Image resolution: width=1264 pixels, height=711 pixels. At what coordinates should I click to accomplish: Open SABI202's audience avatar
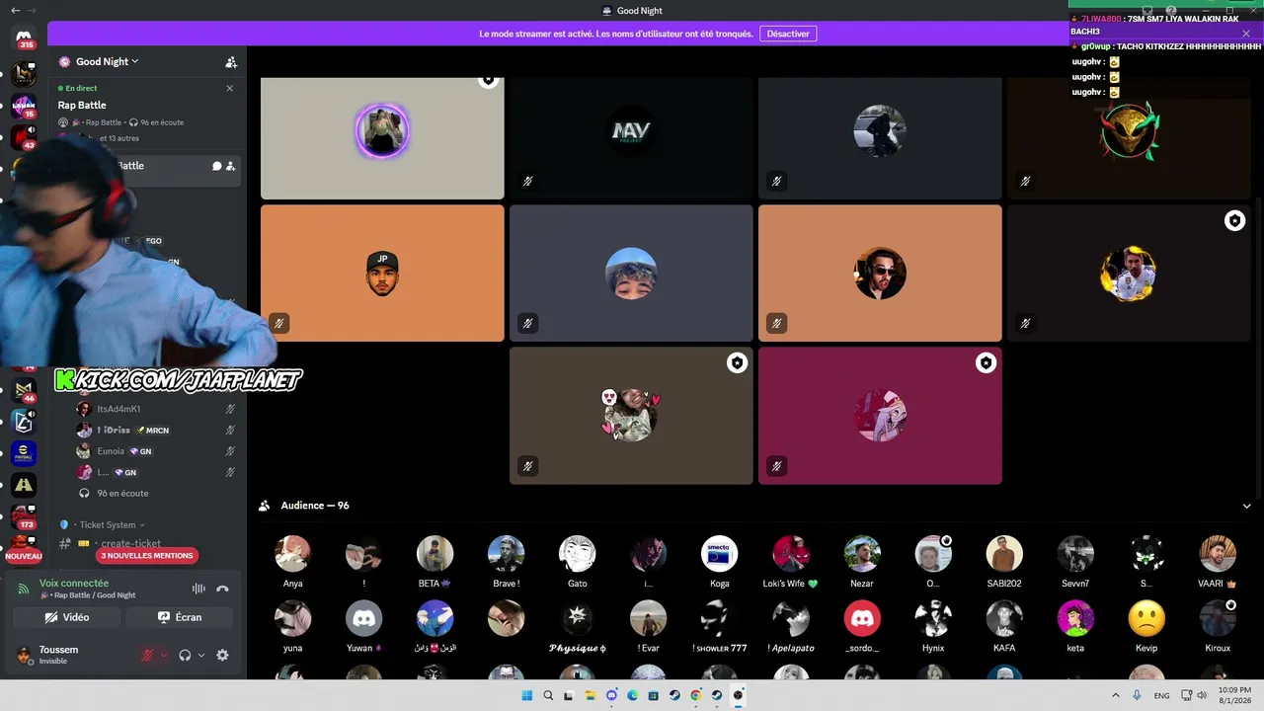(1004, 554)
